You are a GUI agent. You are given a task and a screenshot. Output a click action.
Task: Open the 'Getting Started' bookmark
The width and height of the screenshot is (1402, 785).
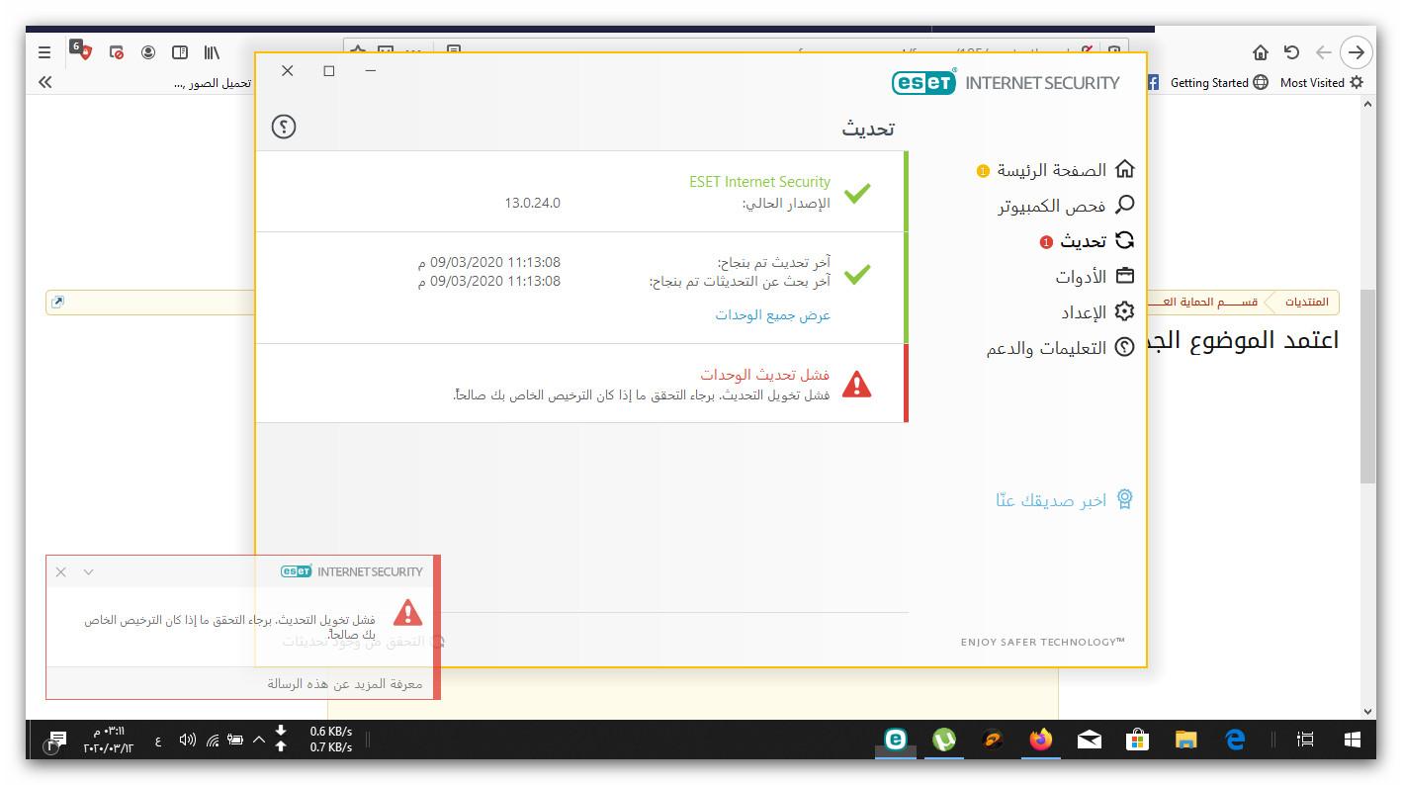1219,83
